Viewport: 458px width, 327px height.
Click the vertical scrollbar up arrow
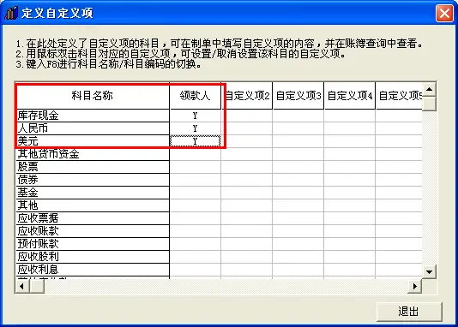tap(429, 89)
